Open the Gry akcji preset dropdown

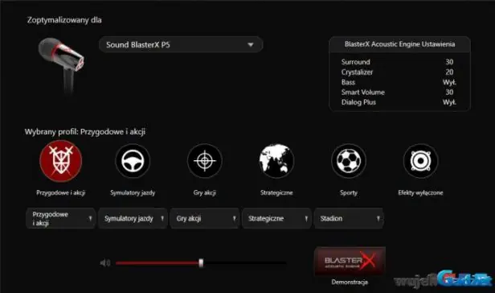click(205, 218)
